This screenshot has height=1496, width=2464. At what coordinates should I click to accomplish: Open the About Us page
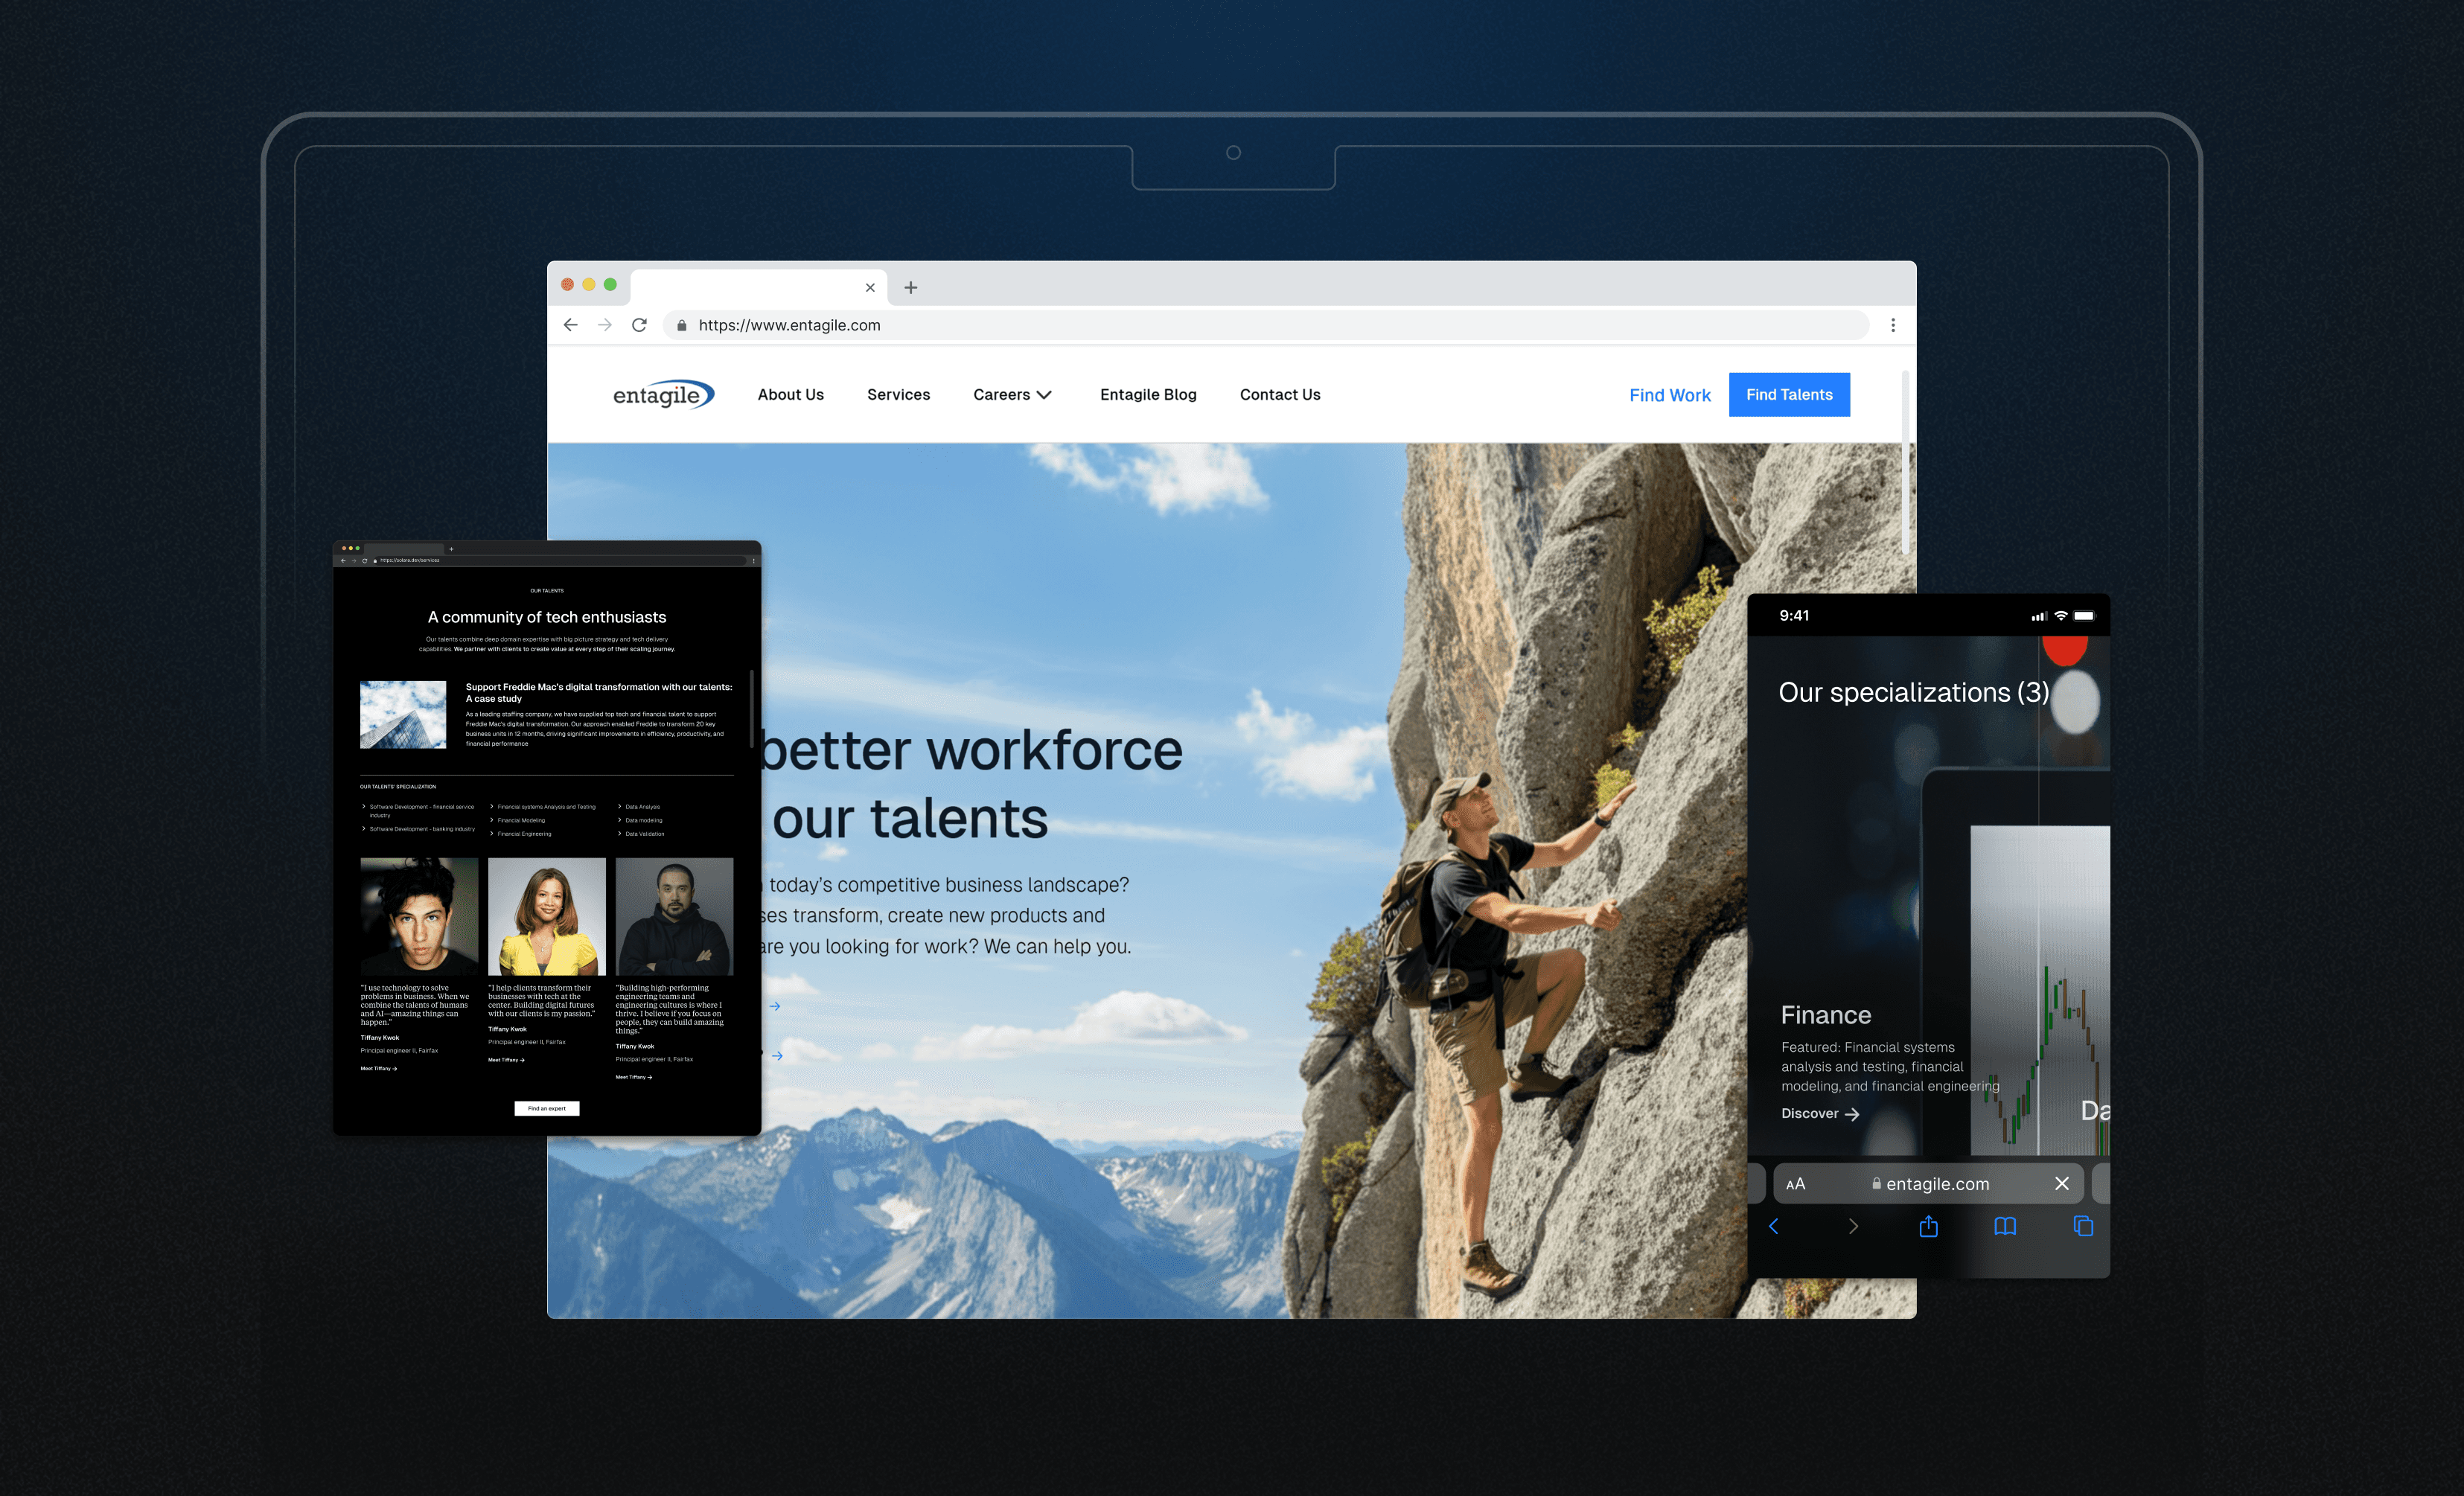tap(790, 395)
